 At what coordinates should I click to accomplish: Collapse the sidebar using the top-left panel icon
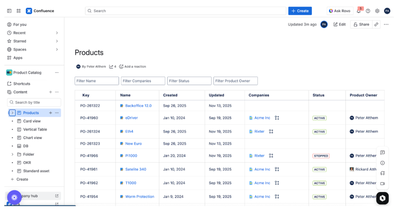[9, 11]
